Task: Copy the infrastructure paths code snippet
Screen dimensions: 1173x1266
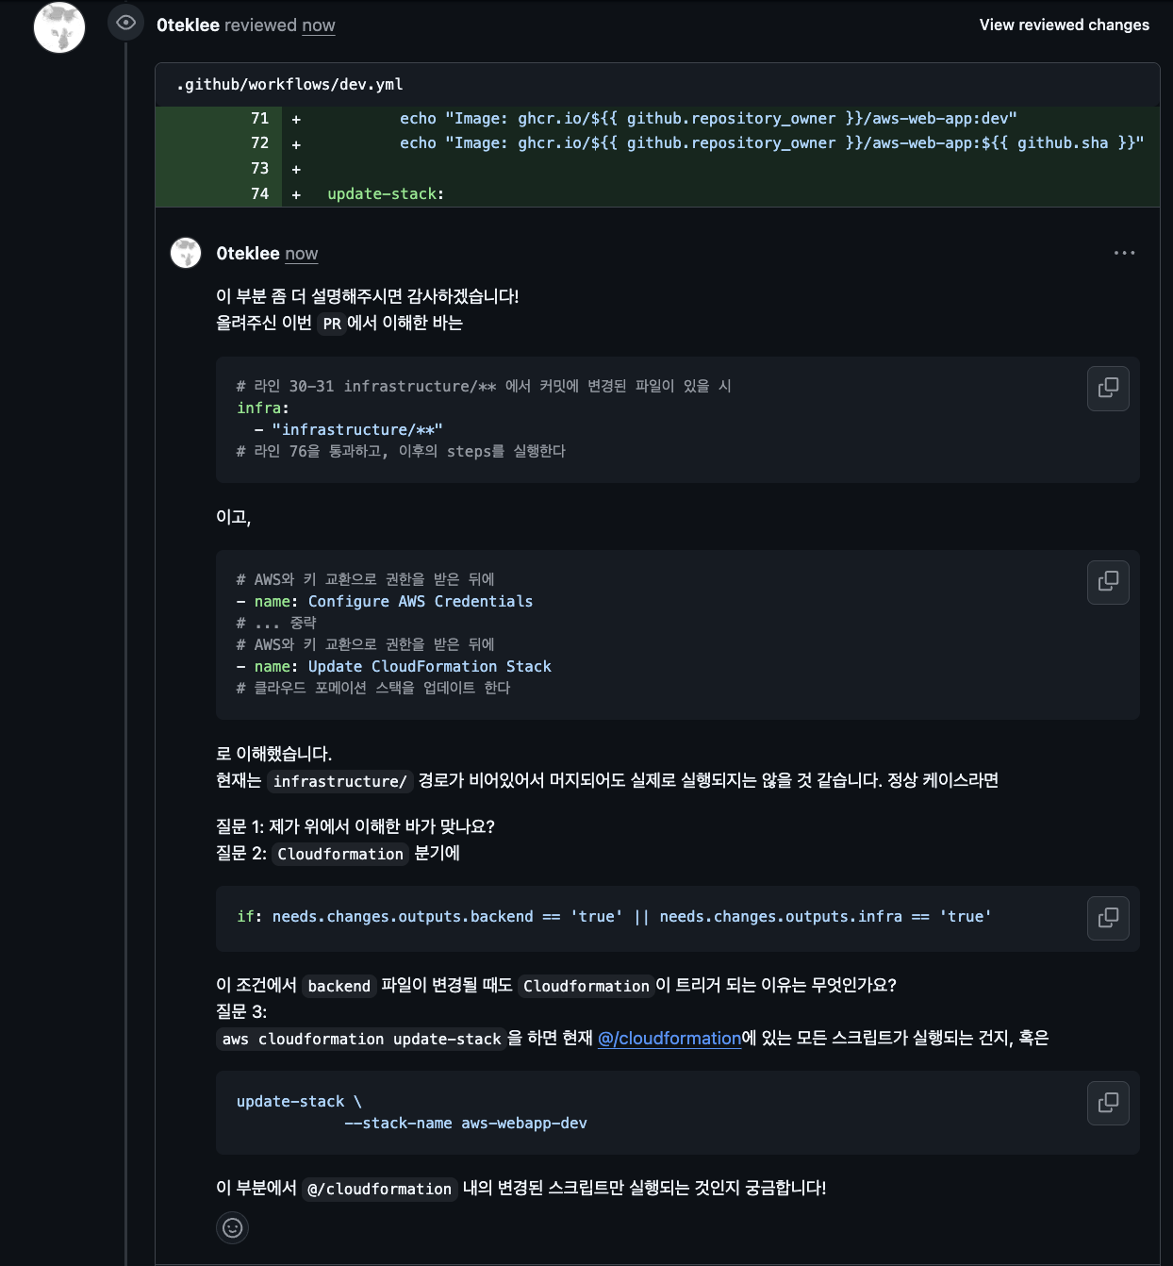Action: [1108, 388]
